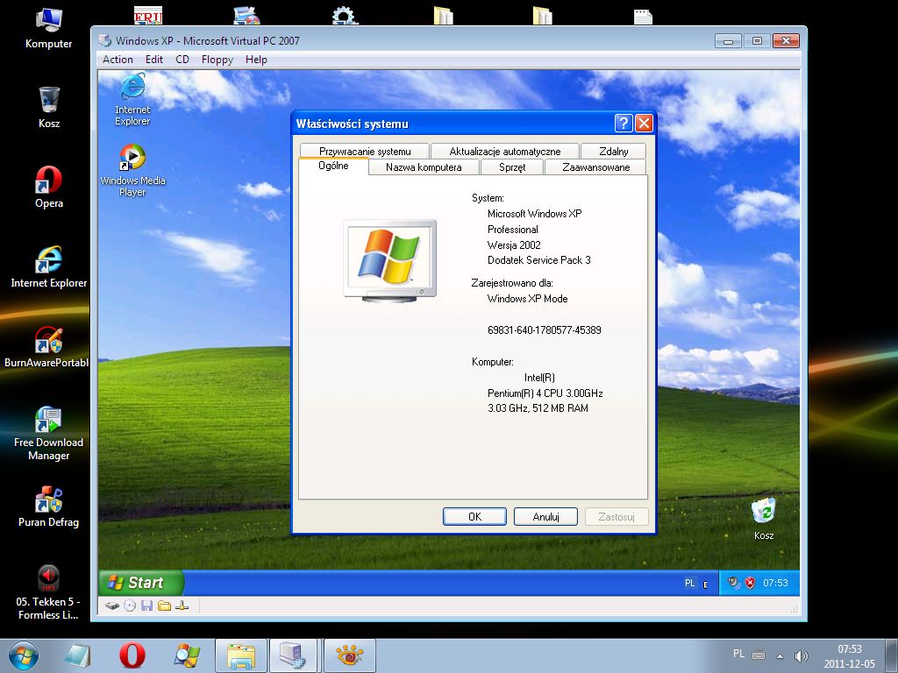Open the Internet Explorer icon inside the XP desktop
Viewport: 898px width, 673px height.
pyautogui.click(x=132, y=100)
